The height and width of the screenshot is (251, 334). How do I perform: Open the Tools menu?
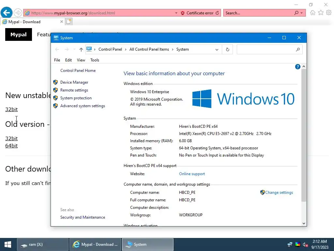tap(95, 60)
